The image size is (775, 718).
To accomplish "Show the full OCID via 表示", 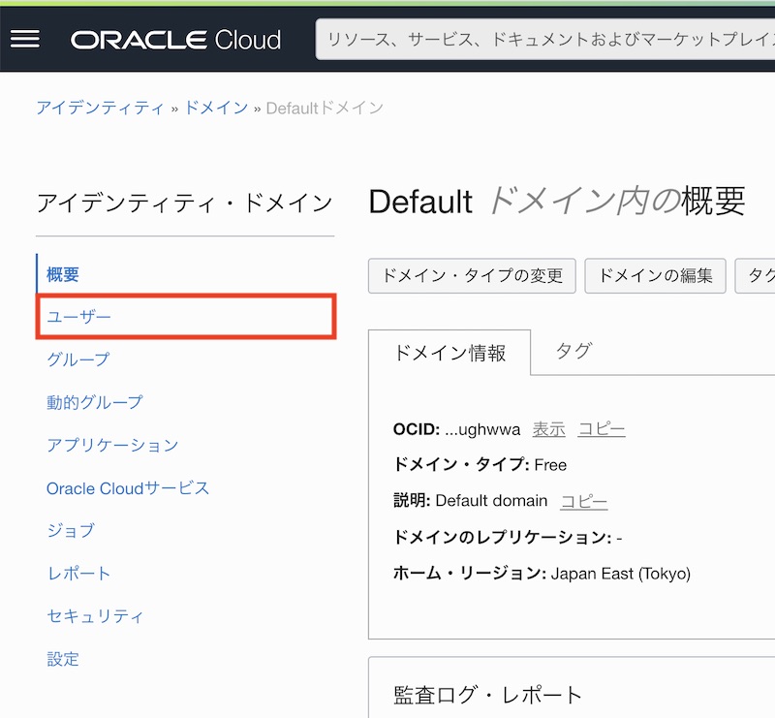I will [548, 429].
